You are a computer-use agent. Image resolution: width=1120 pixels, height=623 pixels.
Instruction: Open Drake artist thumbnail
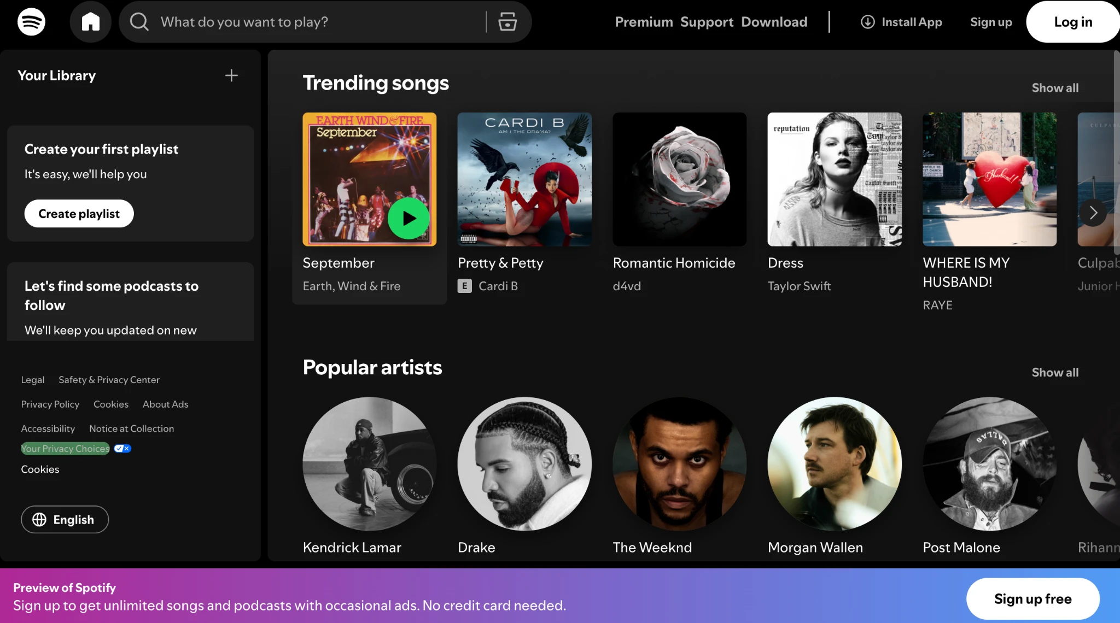pos(524,464)
